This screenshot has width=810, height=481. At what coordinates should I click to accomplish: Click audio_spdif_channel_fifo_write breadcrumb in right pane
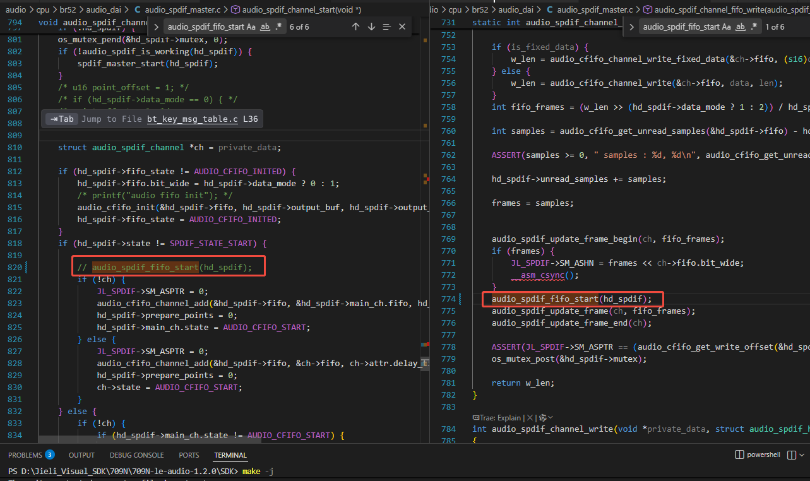click(x=732, y=9)
